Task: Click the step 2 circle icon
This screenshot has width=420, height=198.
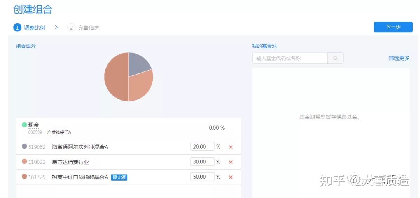Action: coord(71,28)
